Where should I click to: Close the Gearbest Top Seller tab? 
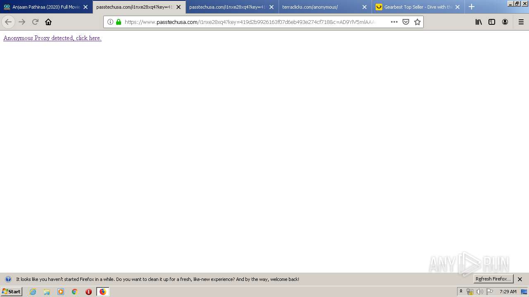coord(458,7)
